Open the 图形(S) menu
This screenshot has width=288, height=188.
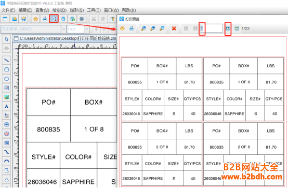tap(77, 10)
